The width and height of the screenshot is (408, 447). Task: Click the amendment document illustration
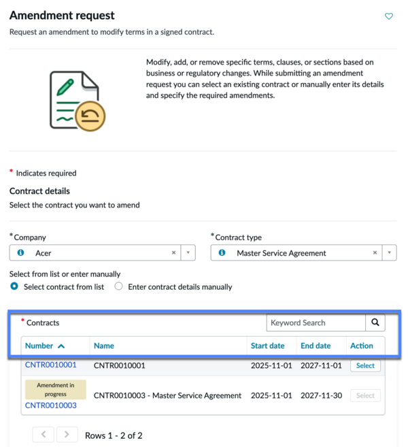[78, 101]
